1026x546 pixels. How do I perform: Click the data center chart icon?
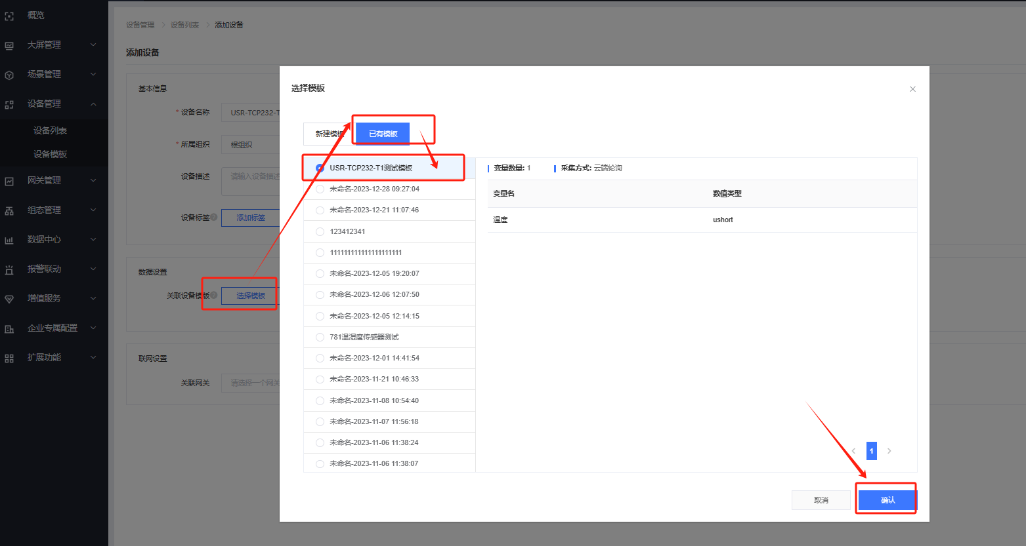(9, 240)
